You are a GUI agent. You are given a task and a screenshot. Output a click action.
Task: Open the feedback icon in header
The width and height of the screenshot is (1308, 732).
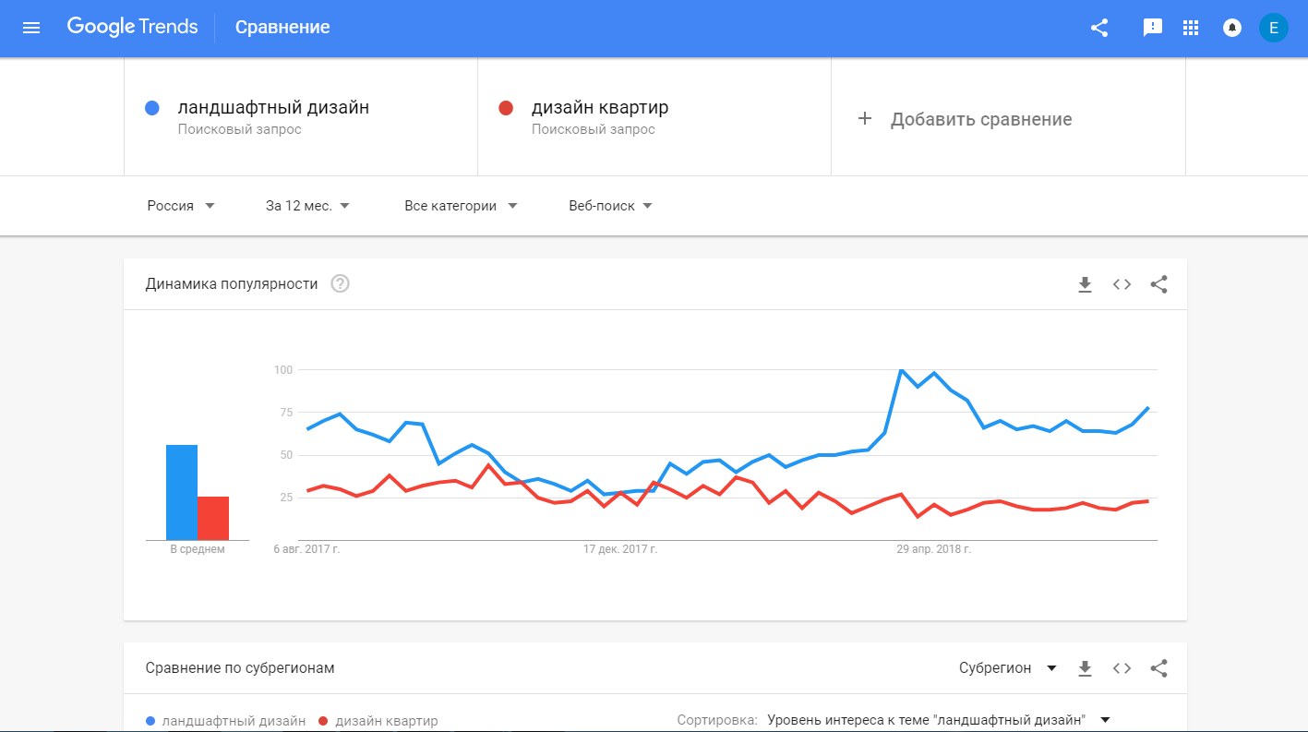tap(1153, 28)
